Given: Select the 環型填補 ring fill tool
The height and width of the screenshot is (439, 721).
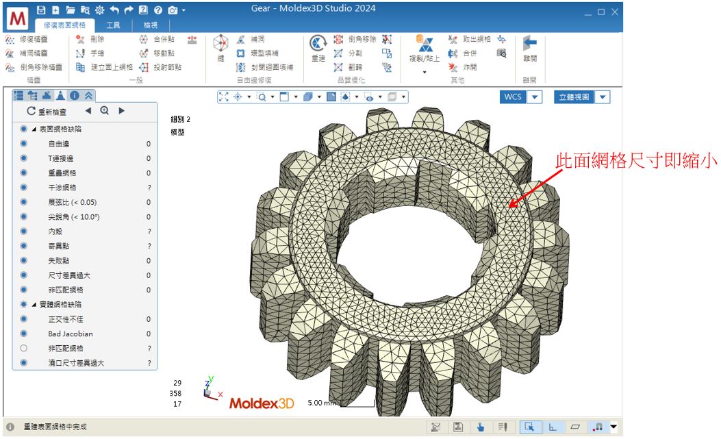Looking at the screenshot, I should (257, 53).
